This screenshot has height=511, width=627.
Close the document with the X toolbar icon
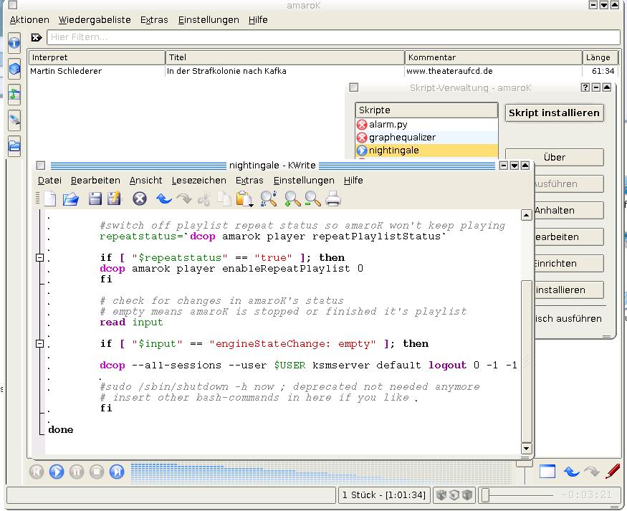[x=140, y=199]
